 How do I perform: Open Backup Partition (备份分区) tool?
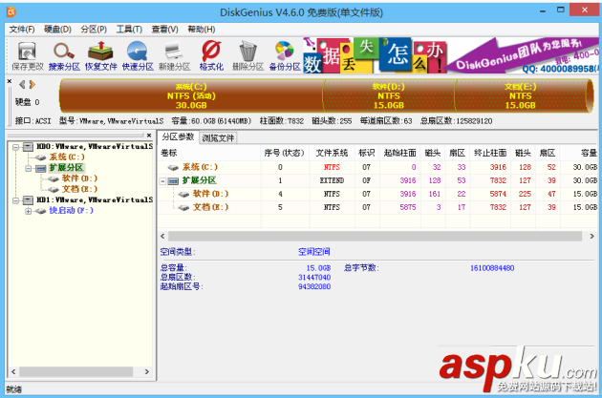click(x=285, y=56)
